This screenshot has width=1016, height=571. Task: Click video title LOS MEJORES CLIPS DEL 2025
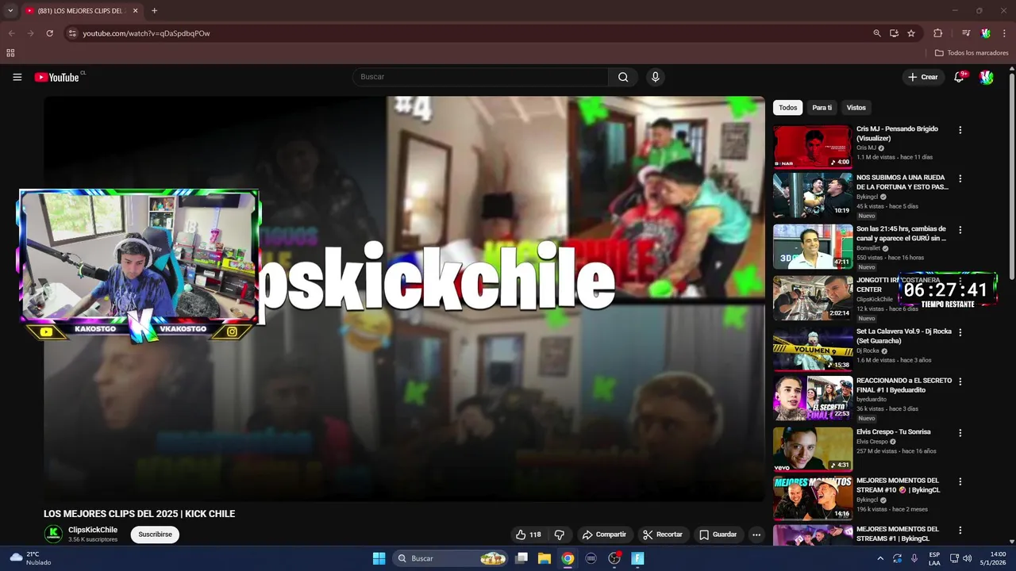tap(140, 514)
